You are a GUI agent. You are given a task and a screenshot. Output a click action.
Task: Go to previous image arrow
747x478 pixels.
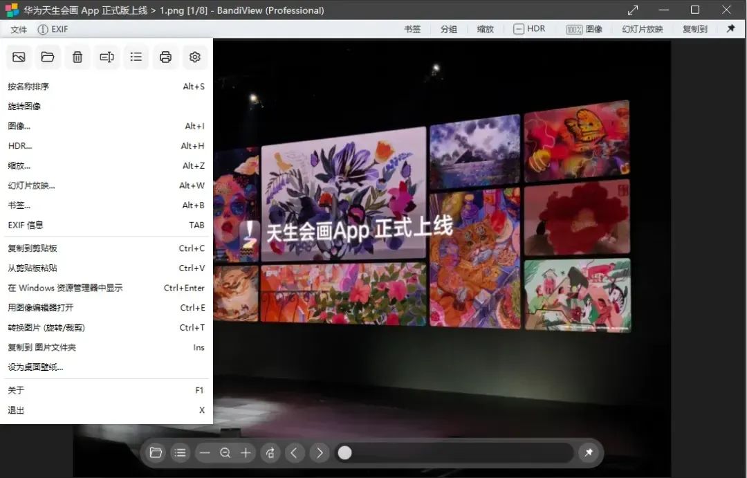(x=295, y=452)
